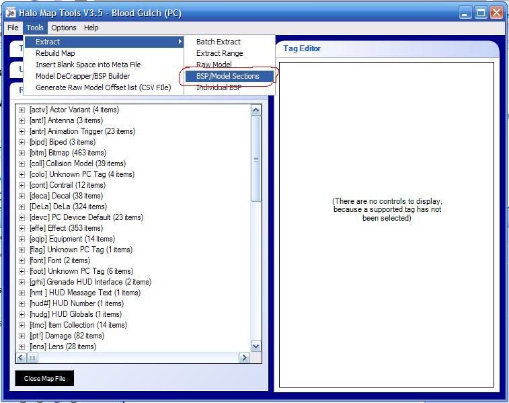
Task: Expand the [deca] Decal node
Action: (x=22, y=196)
